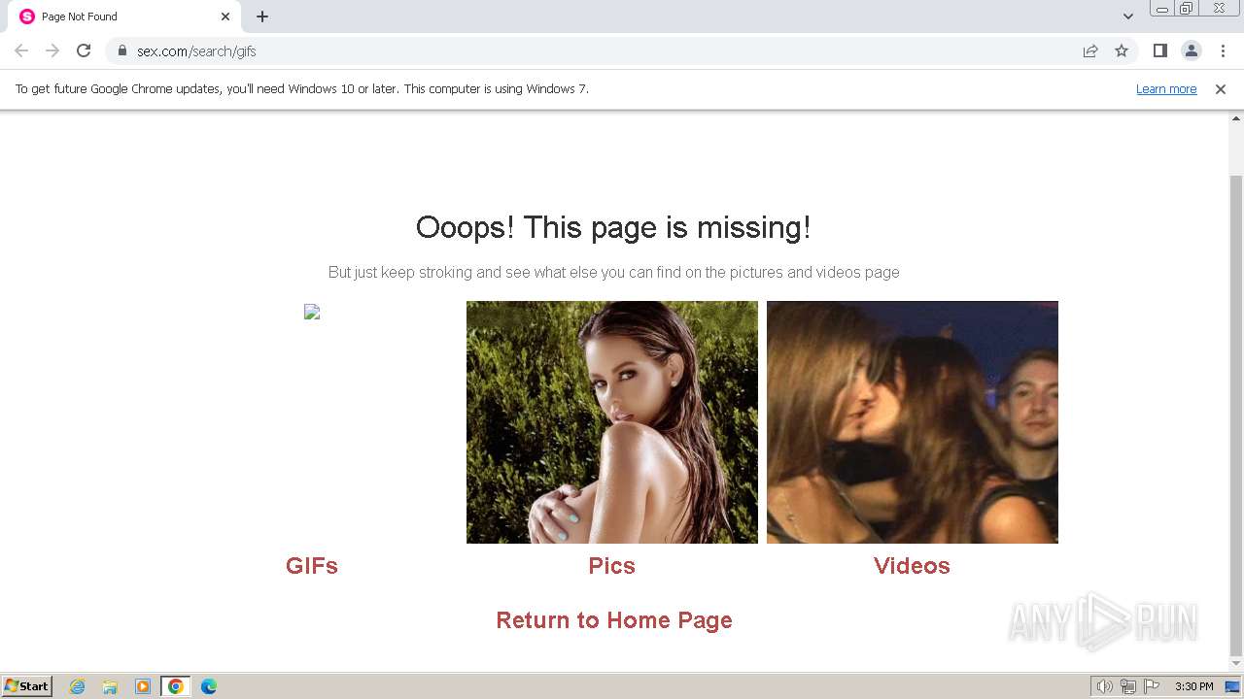Dismiss the Chrome update notification bar
Viewport: 1244px width, 699px height.
pyautogui.click(x=1221, y=88)
